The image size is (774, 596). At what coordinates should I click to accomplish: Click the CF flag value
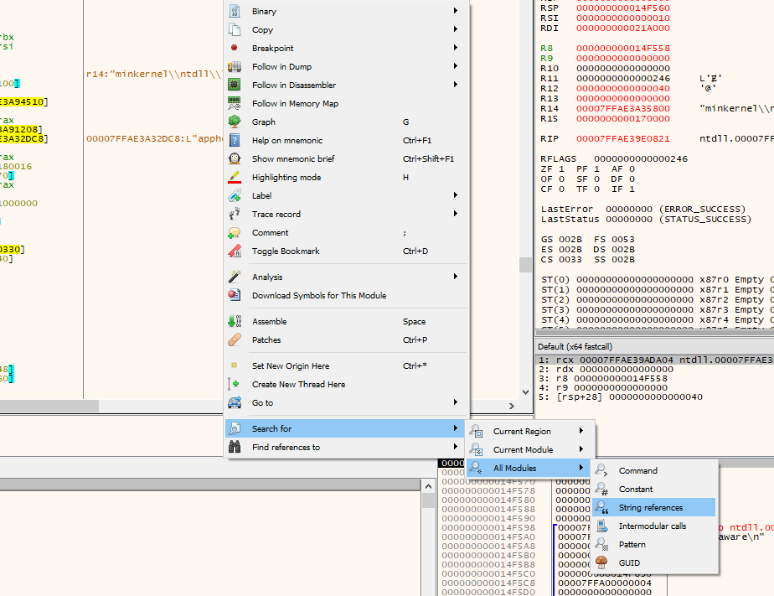561,189
